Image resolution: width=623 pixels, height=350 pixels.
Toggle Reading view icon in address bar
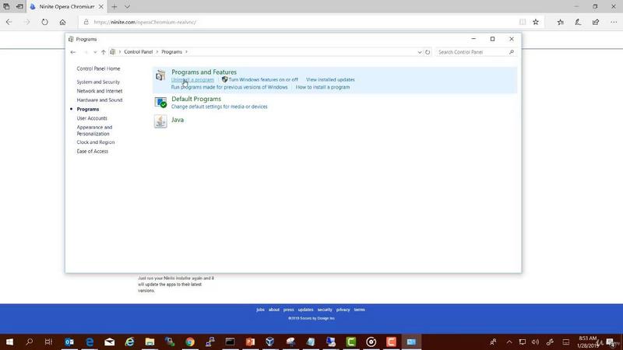tap(523, 23)
